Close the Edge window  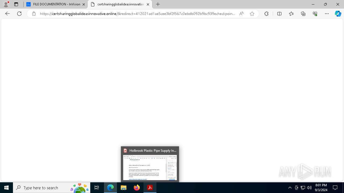pos(338,4)
